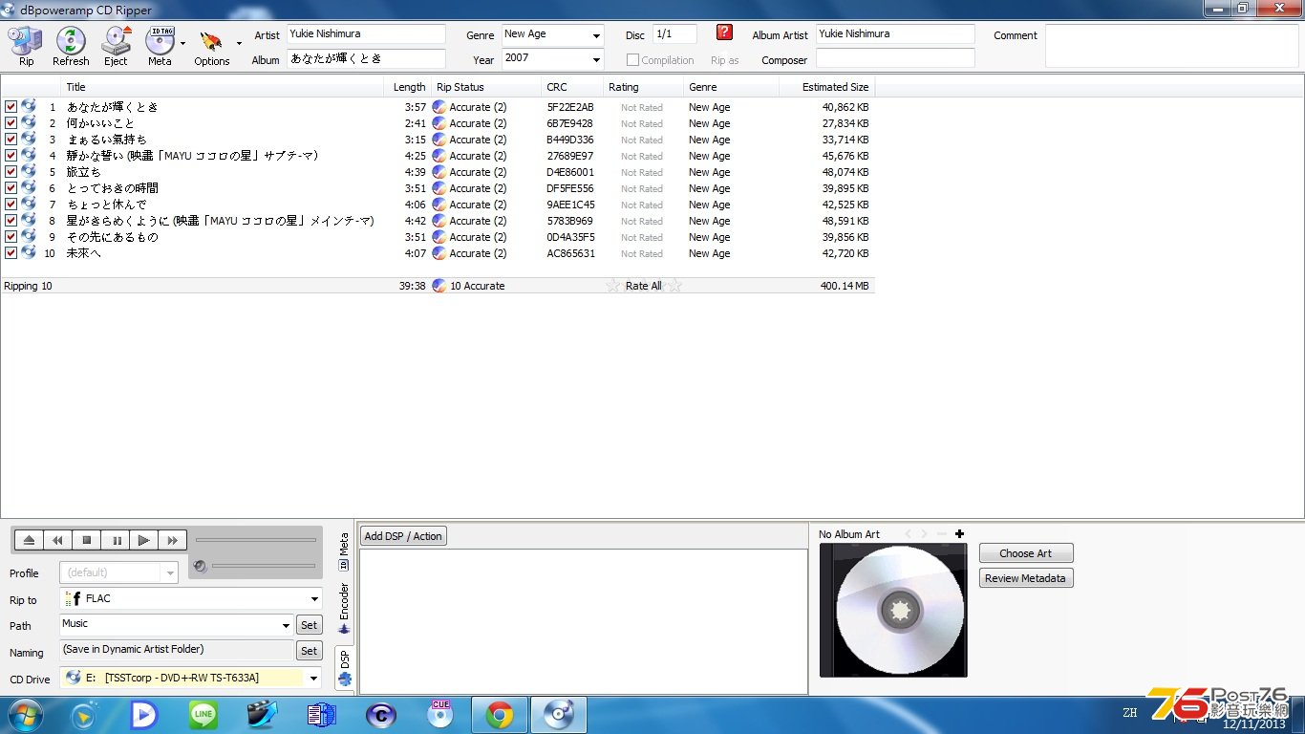Pause playback in the player
This screenshot has width=1305, height=734.
tap(116, 540)
